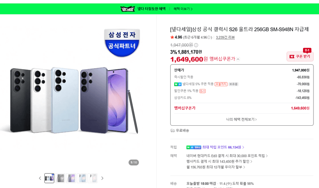Select the second product thumbnail
319x188 pixels.
pos(60,178)
